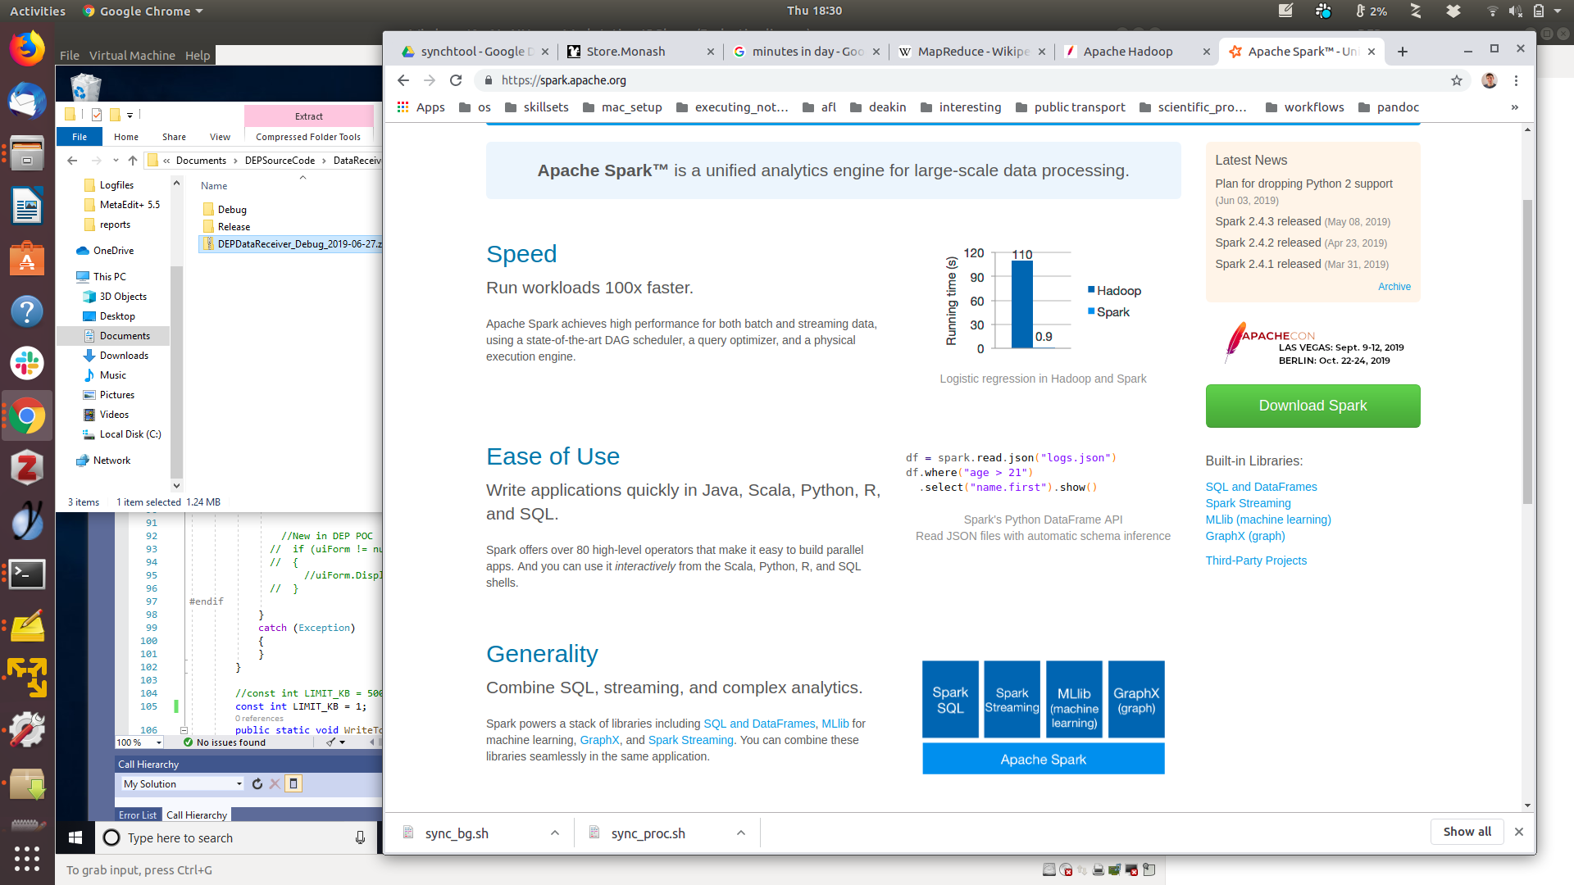The width and height of the screenshot is (1574, 885).
Task: Open the zoom level 100% dropdown
Action: pos(158,742)
